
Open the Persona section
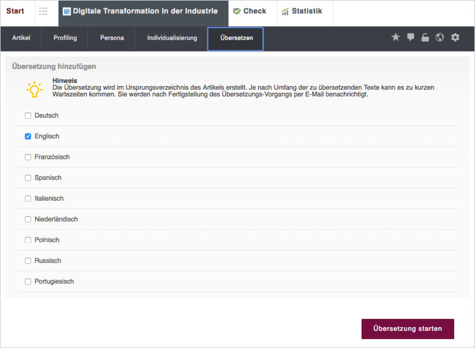[x=112, y=38]
